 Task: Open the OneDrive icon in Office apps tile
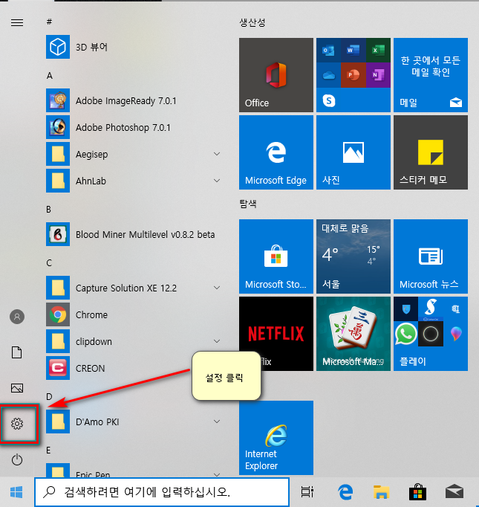(x=328, y=75)
